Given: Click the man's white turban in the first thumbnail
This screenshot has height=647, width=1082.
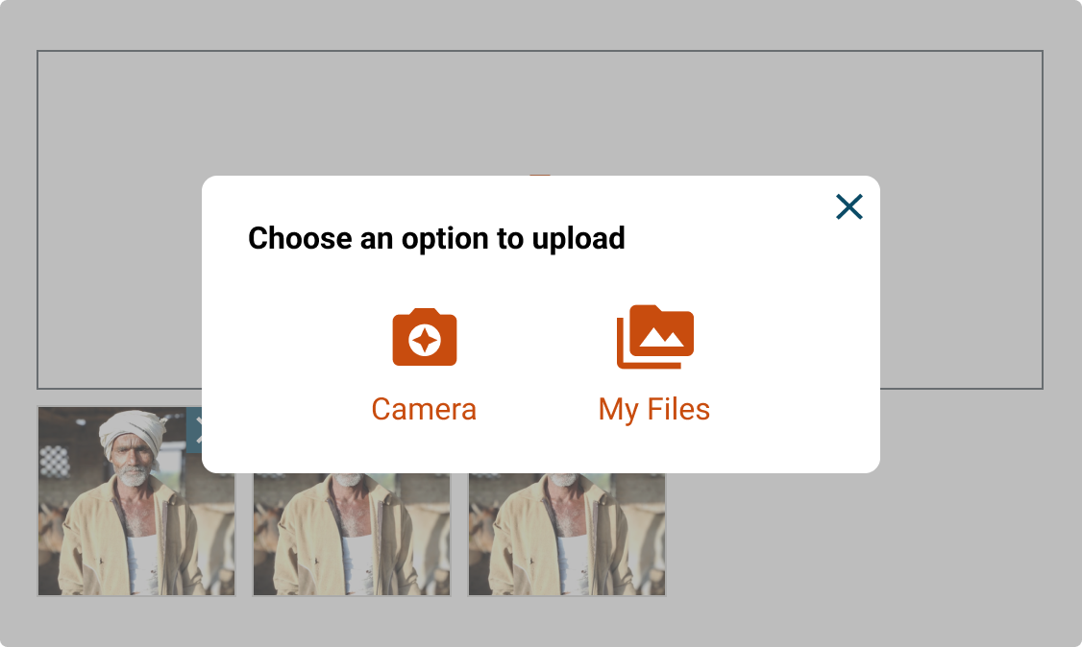Looking at the screenshot, I should click(x=132, y=428).
